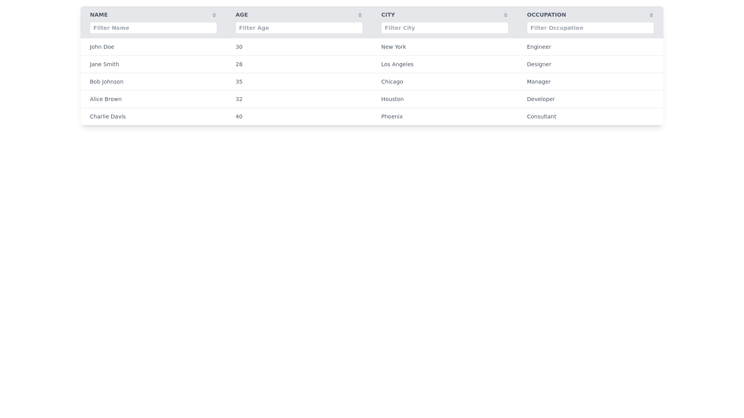Image resolution: width=744 pixels, height=418 pixels.
Task: Select the Jane Smith row name
Action: [104, 64]
